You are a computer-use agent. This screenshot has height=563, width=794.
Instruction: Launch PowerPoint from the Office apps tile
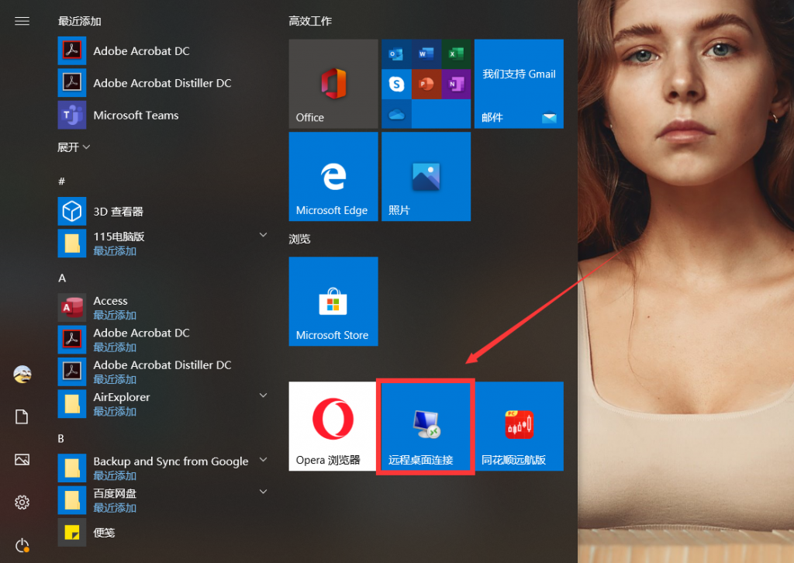(x=426, y=84)
